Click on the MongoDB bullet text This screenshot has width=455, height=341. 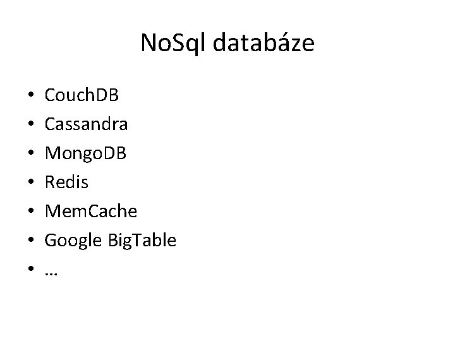point(85,153)
